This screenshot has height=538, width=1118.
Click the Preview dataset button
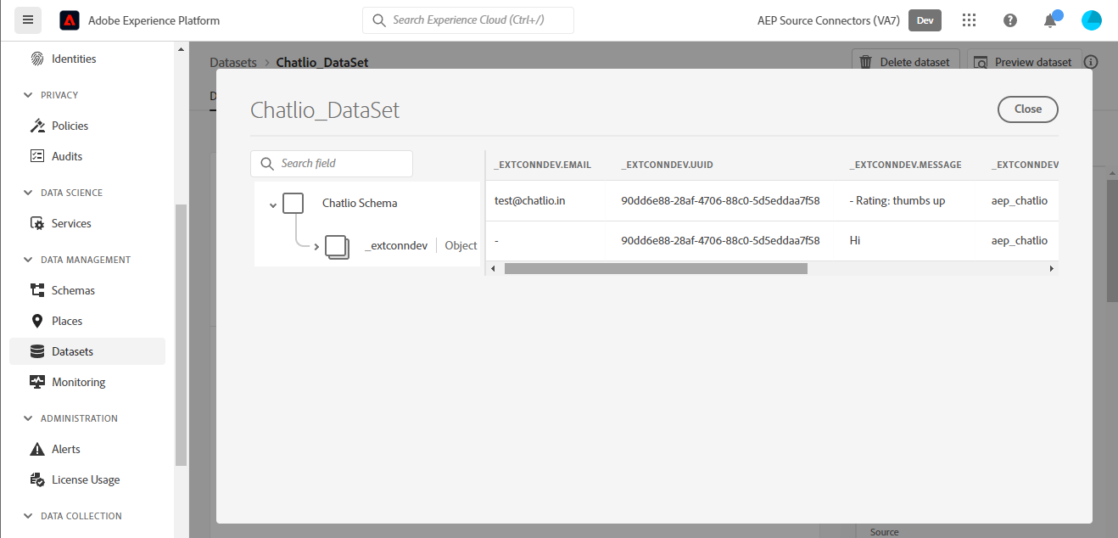[x=1023, y=62]
